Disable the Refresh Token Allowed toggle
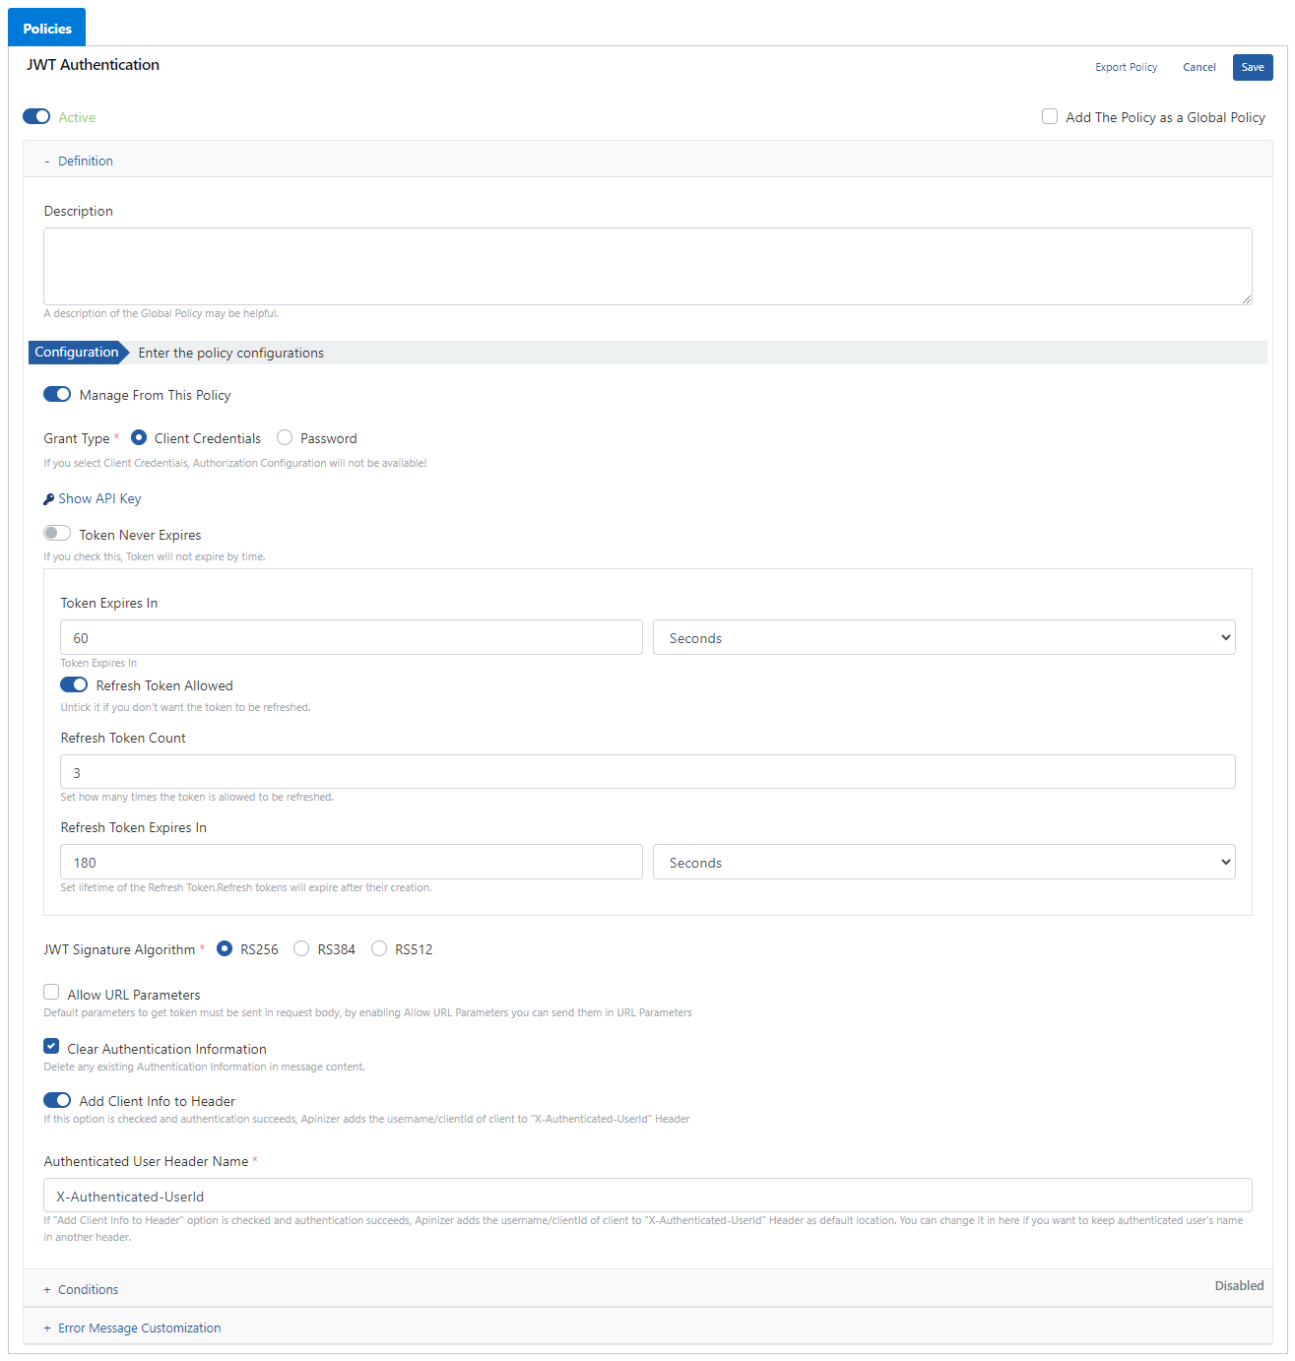This screenshot has width=1295, height=1361. [x=74, y=685]
